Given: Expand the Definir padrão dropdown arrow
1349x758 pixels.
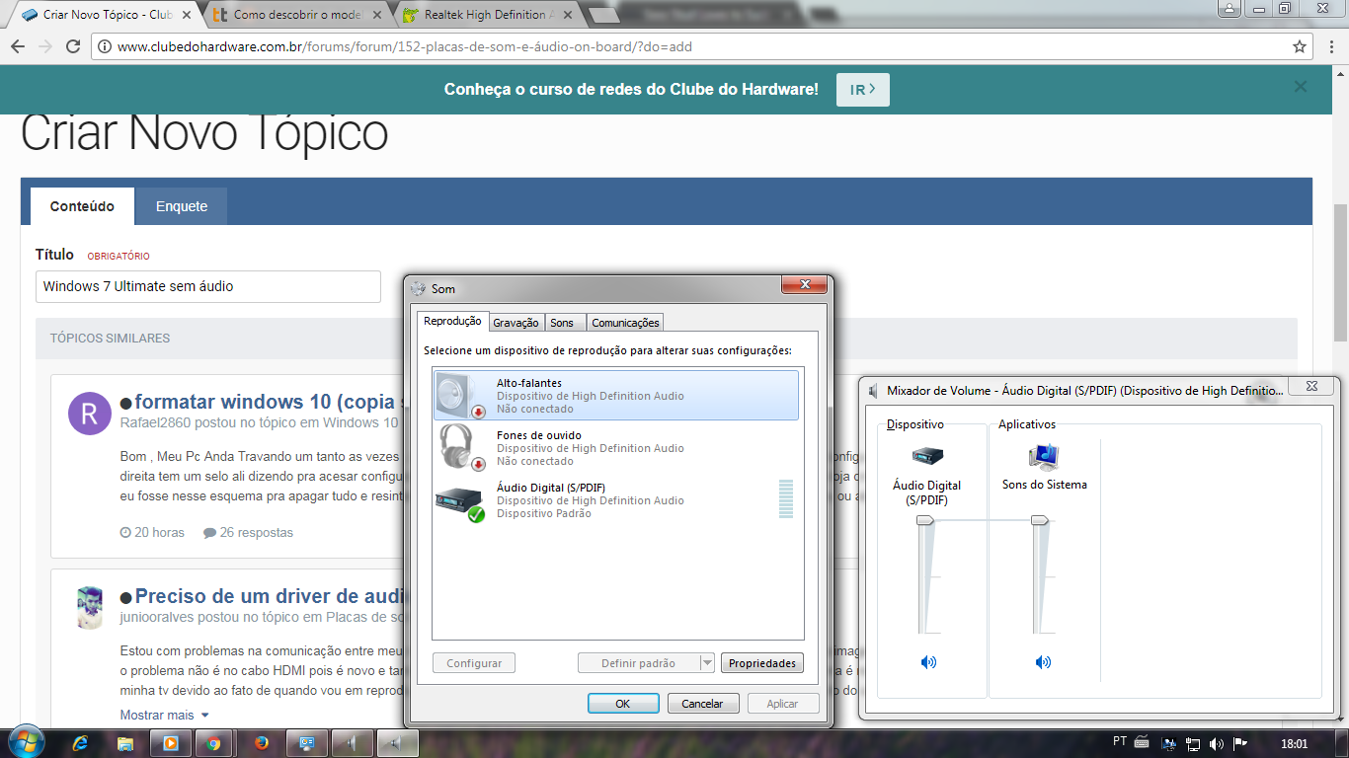Looking at the screenshot, I should (707, 663).
